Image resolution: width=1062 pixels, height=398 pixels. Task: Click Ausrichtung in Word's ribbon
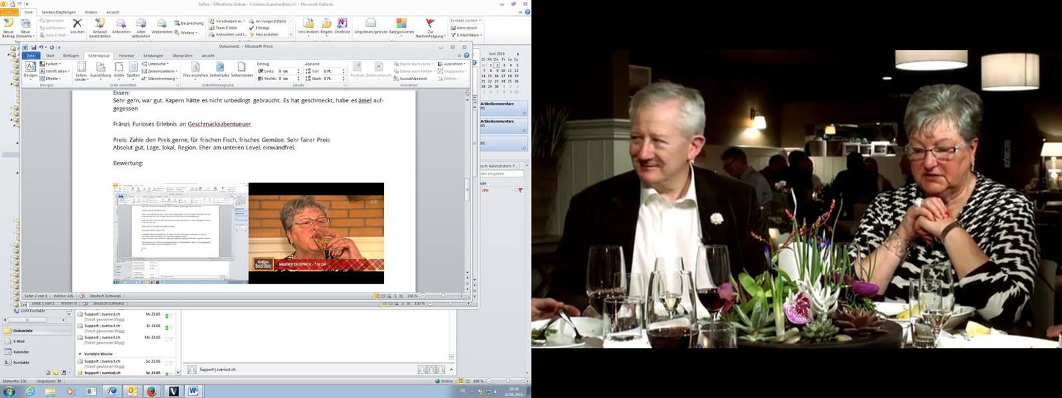point(100,70)
